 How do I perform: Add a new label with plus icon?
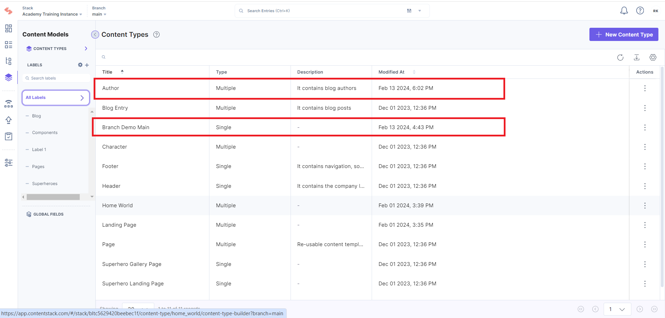[x=87, y=65]
